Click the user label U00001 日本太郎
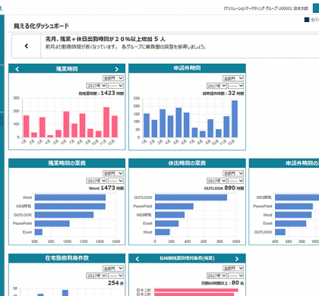Screen dimensions: 319x296 pos(293,8)
